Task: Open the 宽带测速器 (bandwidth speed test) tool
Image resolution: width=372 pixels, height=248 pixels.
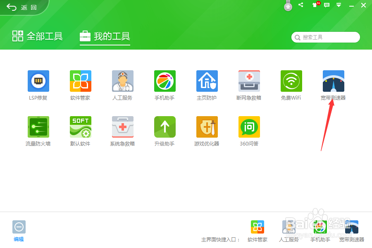Action: click(333, 81)
